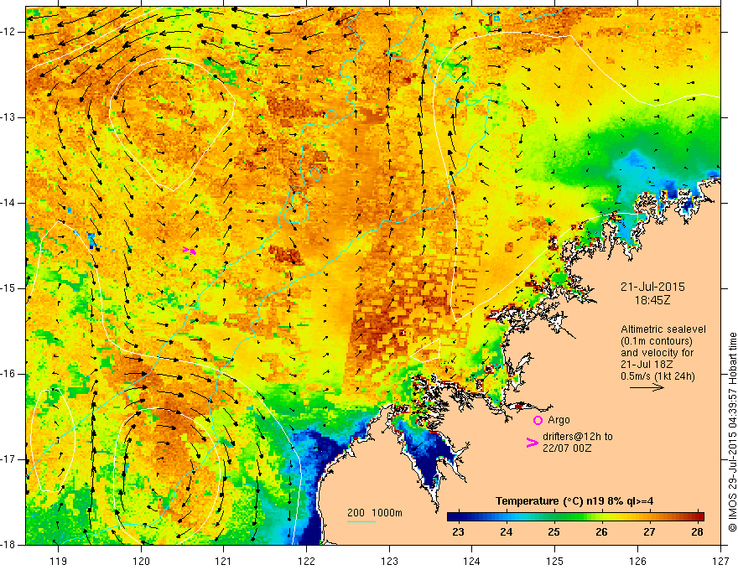The width and height of the screenshot is (738, 570).
Task: Click latitude axis label '-16'
Action: [9, 374]
